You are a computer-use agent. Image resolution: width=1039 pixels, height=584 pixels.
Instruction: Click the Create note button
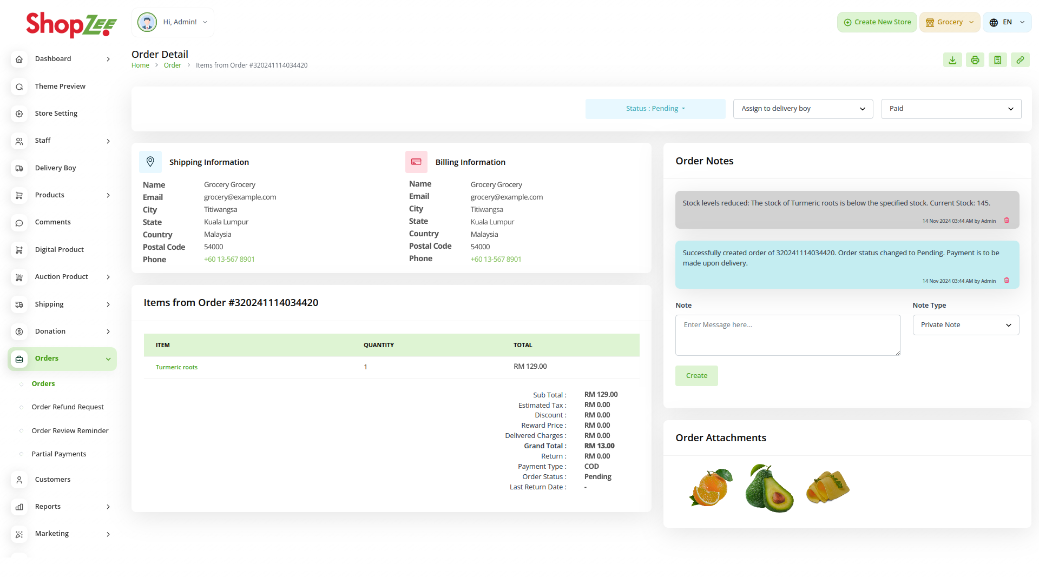(696, 376)
